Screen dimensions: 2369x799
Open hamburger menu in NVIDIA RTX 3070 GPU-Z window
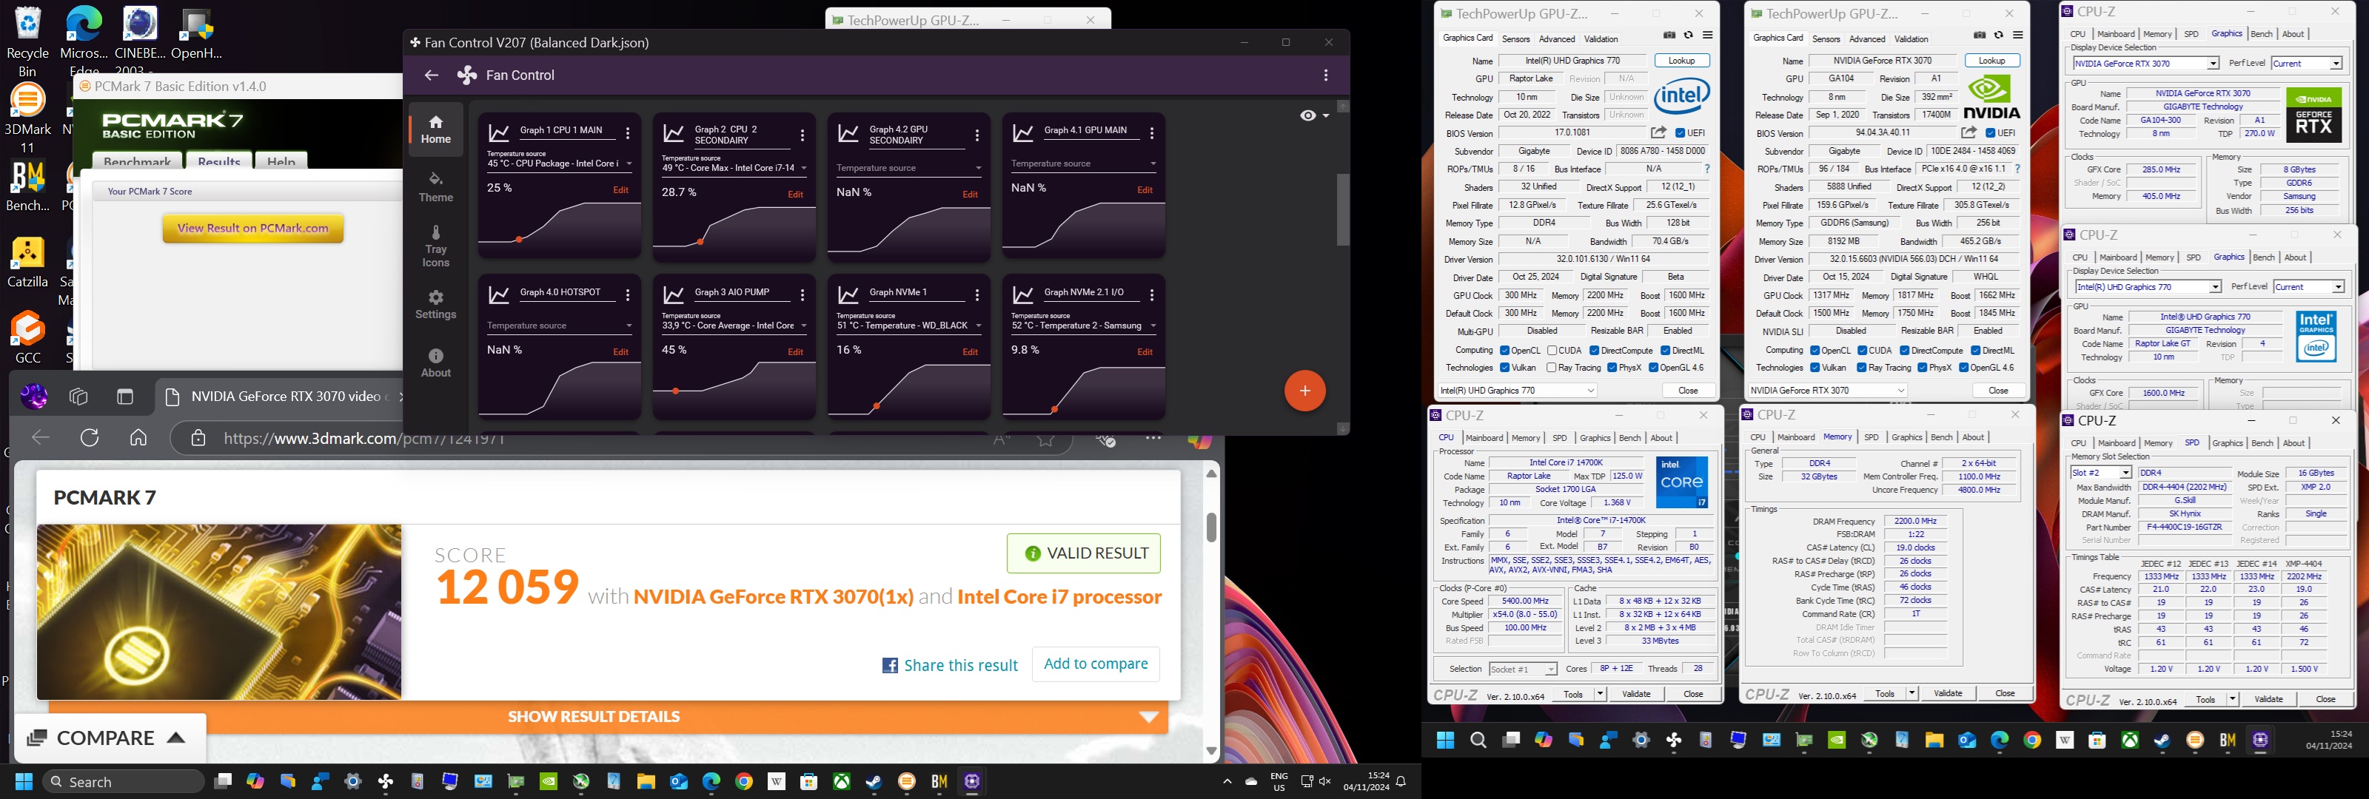pyautogui.click(x=2017, y=35)
